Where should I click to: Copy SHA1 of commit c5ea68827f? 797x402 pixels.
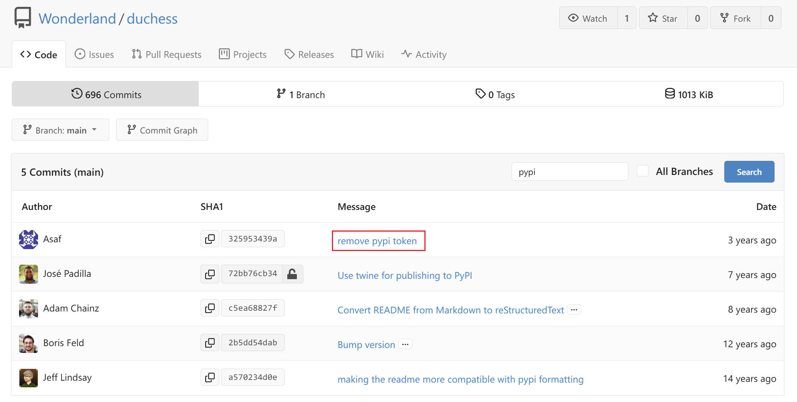210,308
